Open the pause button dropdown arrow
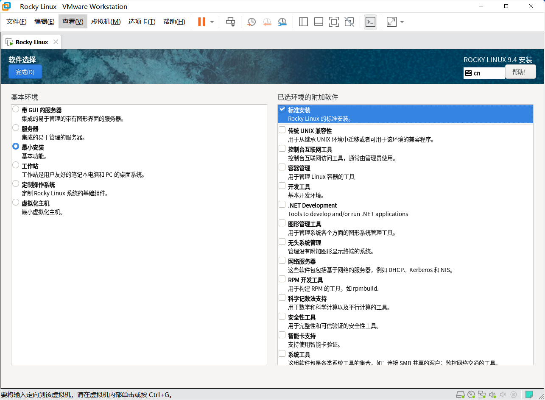The image size is (545, 400). pos(211,22)
